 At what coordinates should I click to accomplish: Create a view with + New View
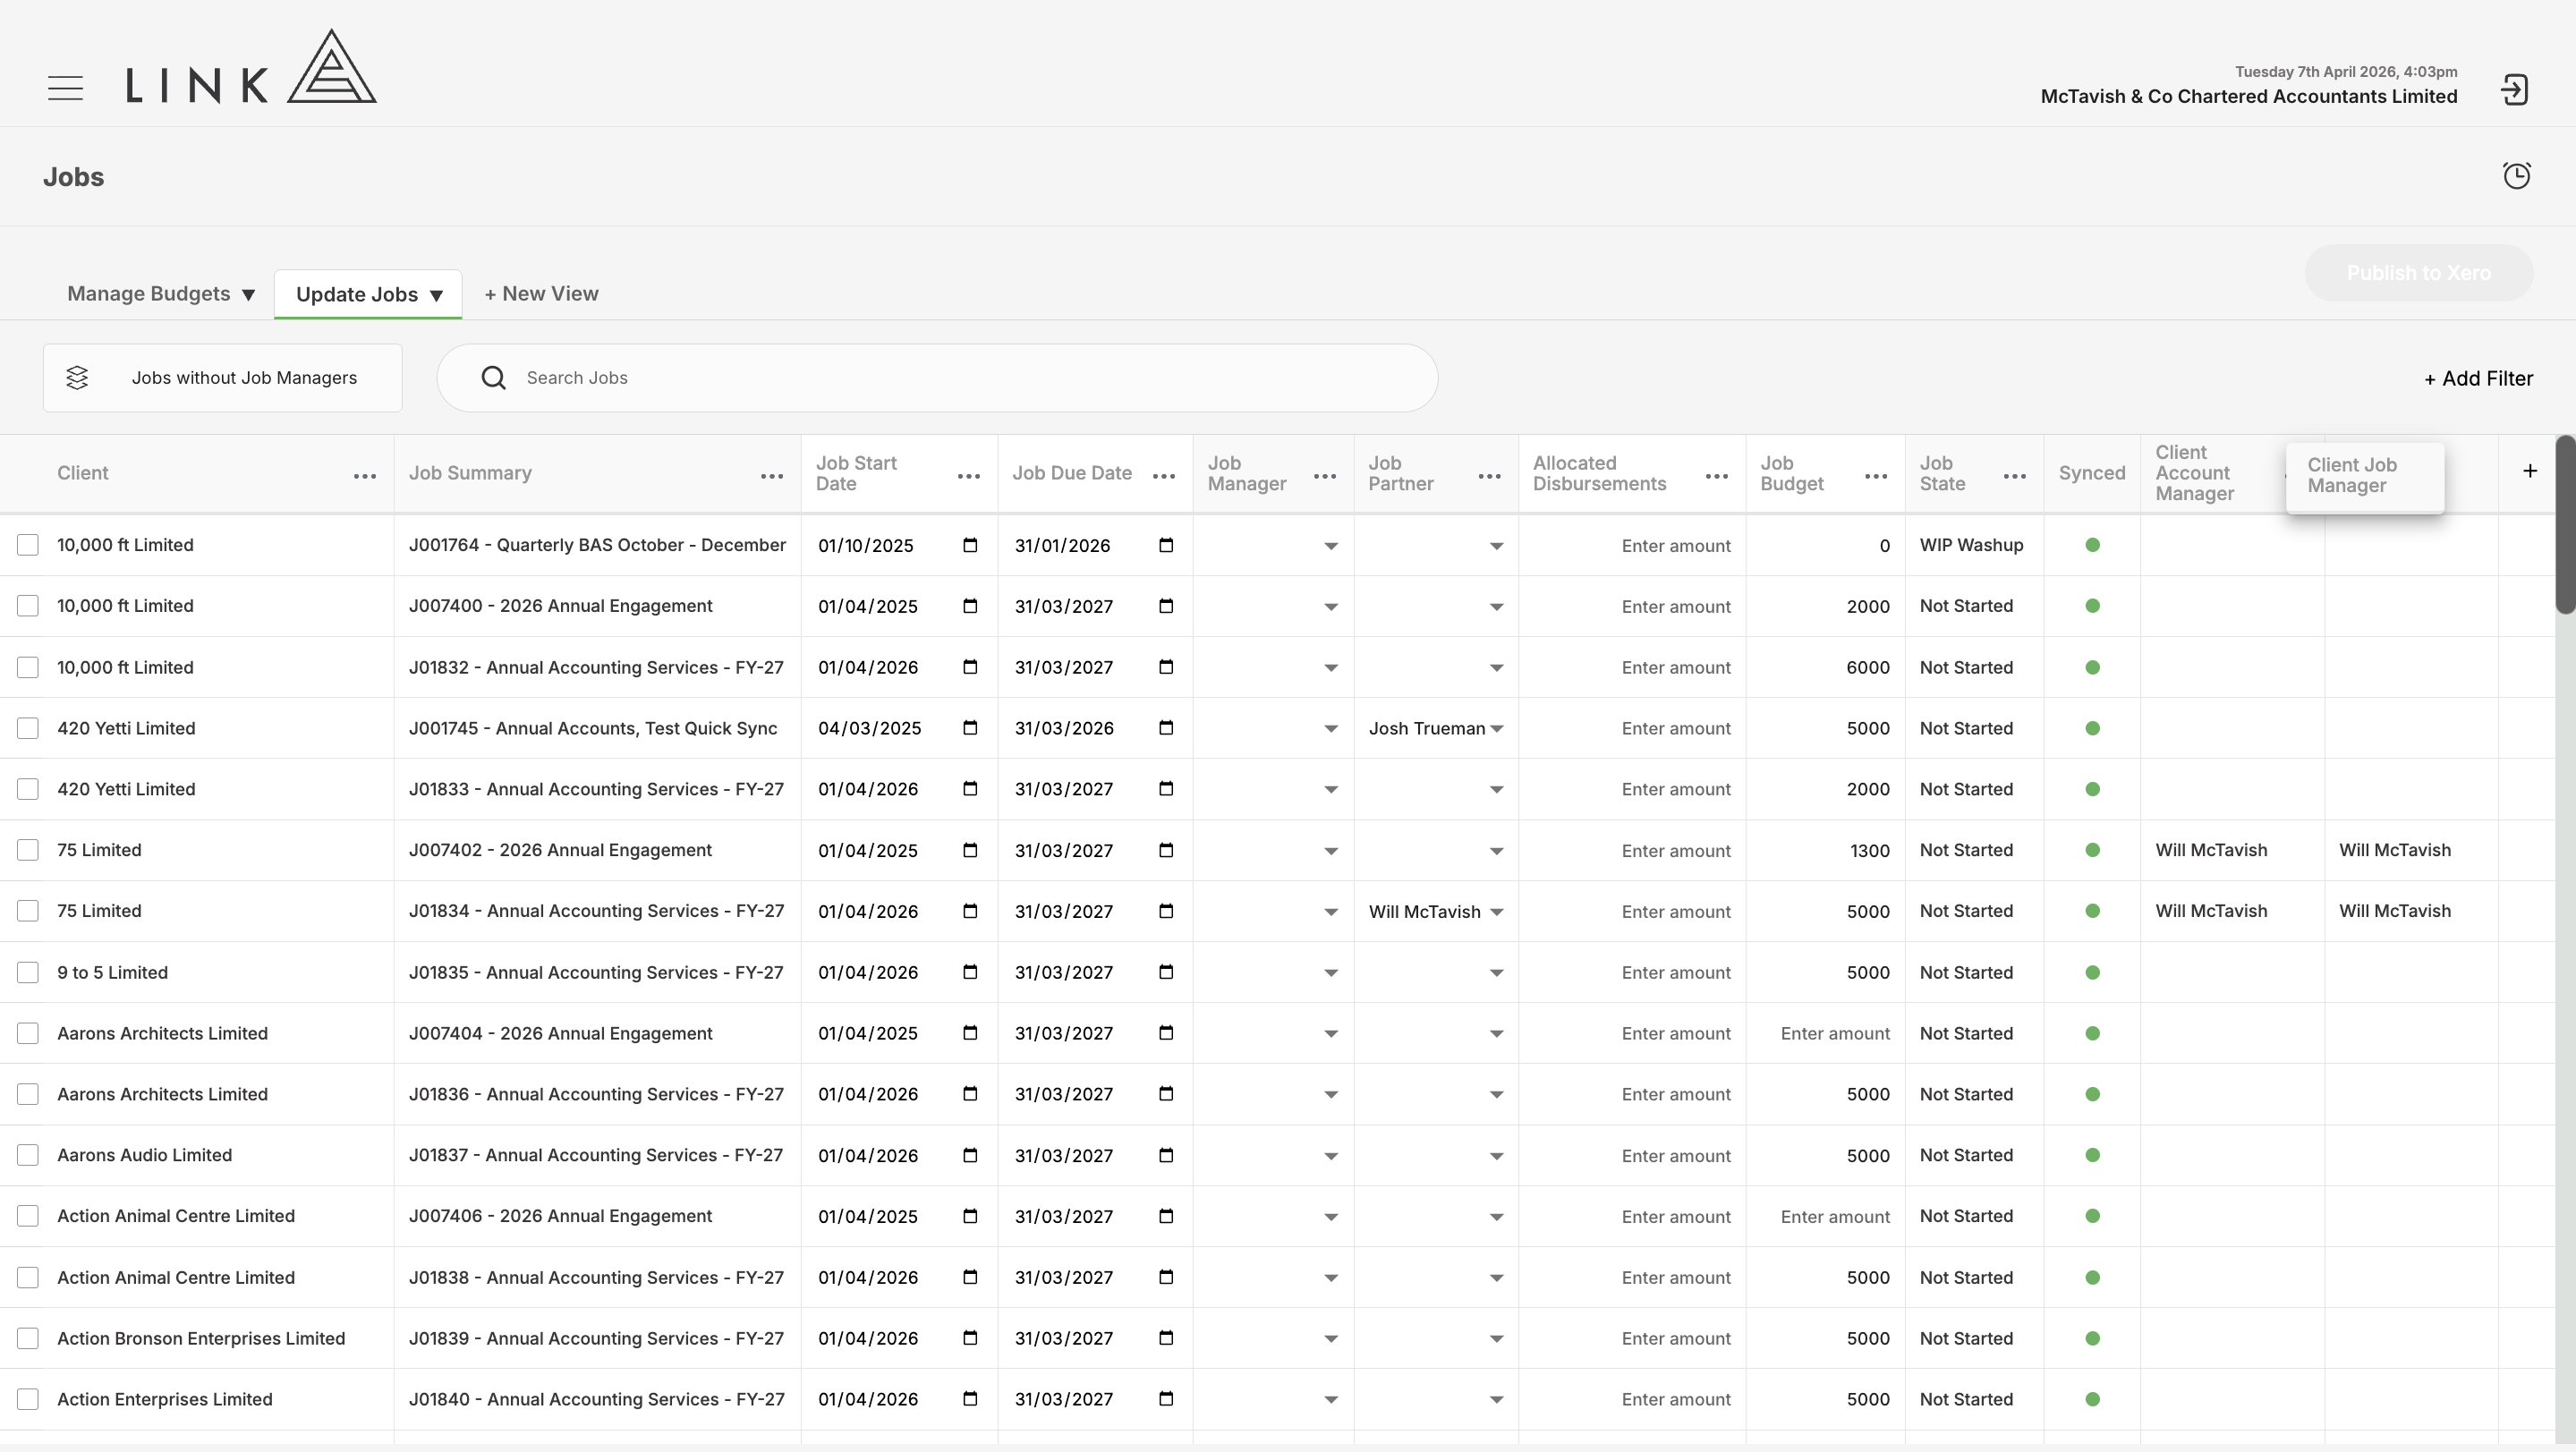pos(541,294)
